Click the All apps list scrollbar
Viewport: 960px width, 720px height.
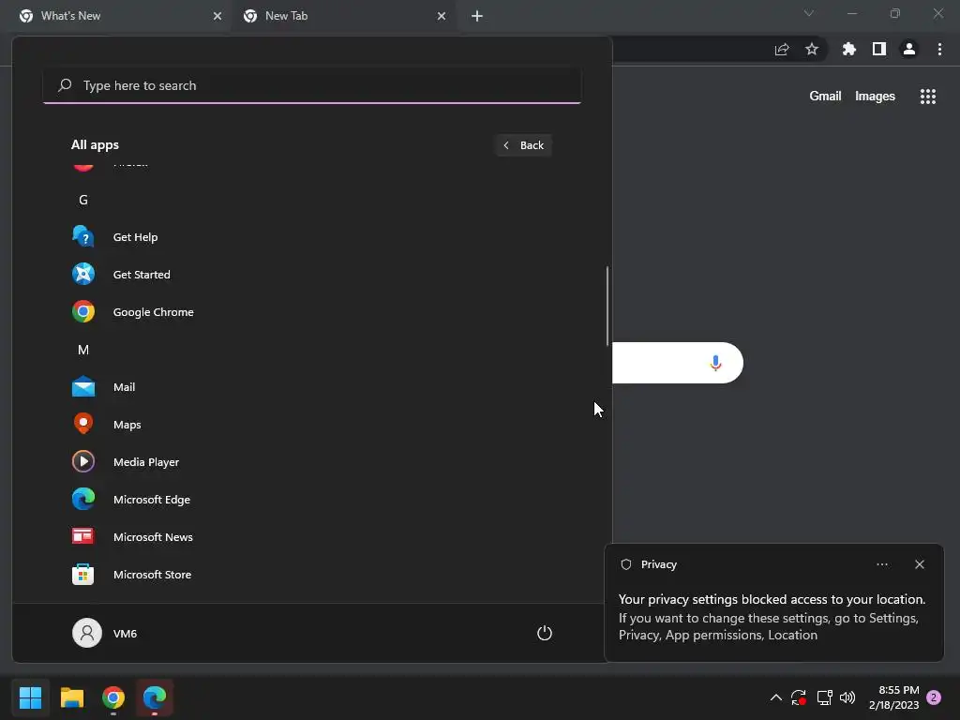(x=607, y=307)
